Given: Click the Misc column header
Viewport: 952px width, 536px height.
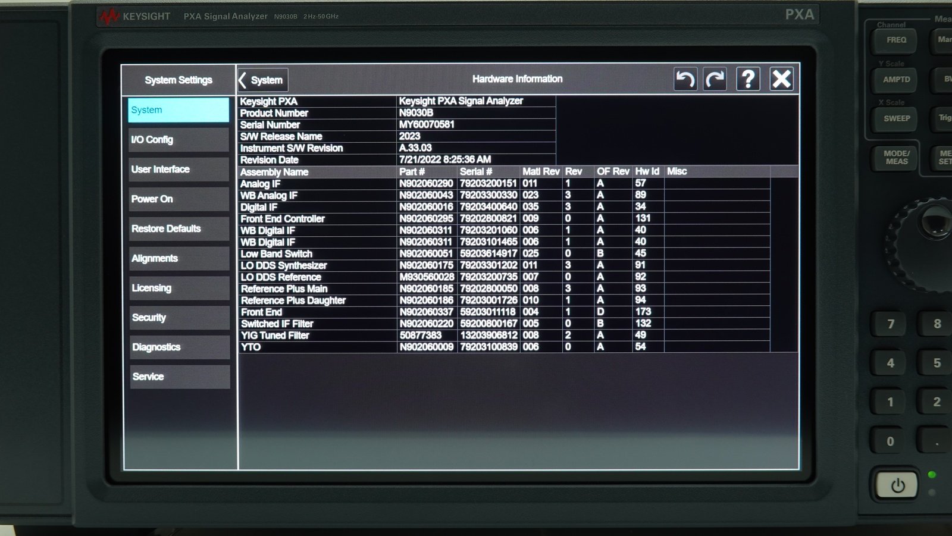Looking at the screenshot, I should click(x=677, y=171).
